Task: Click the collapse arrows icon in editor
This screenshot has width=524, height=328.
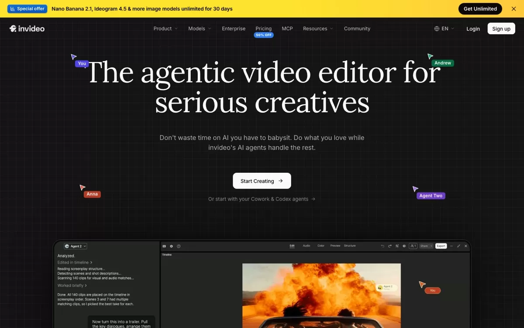Action: point(458,246)
